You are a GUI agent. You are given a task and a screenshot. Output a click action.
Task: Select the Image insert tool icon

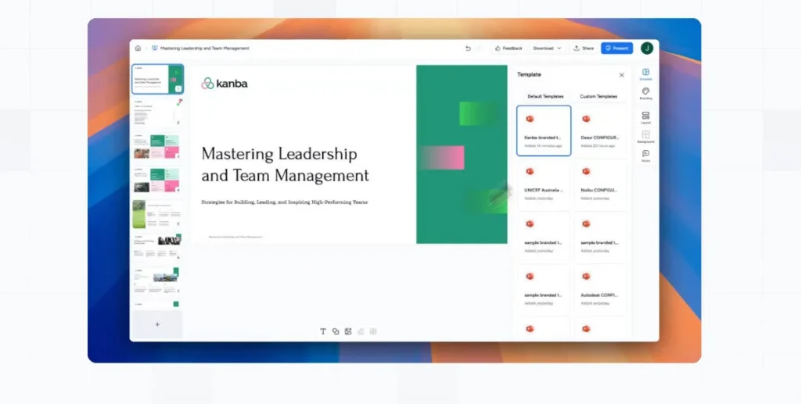coord(348,331)
